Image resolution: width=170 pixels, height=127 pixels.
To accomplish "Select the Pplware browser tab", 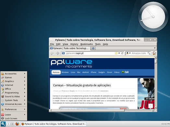I will (70, 48).
